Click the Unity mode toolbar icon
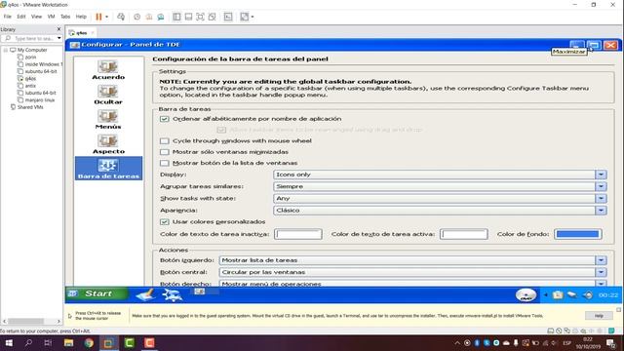The image size is (624, 351). (213, 17)
